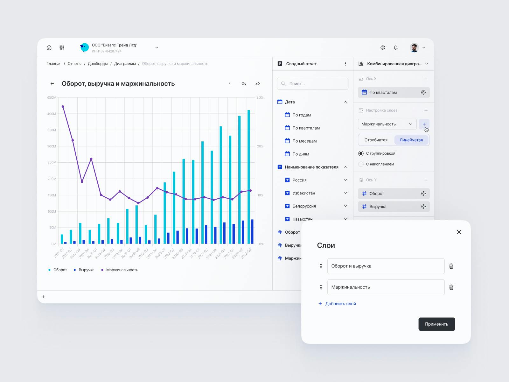Select the С группировкой radio option

[x=361, y=153]
